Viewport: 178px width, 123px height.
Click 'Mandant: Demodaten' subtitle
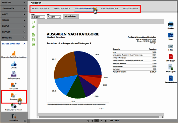pos(56,37)
